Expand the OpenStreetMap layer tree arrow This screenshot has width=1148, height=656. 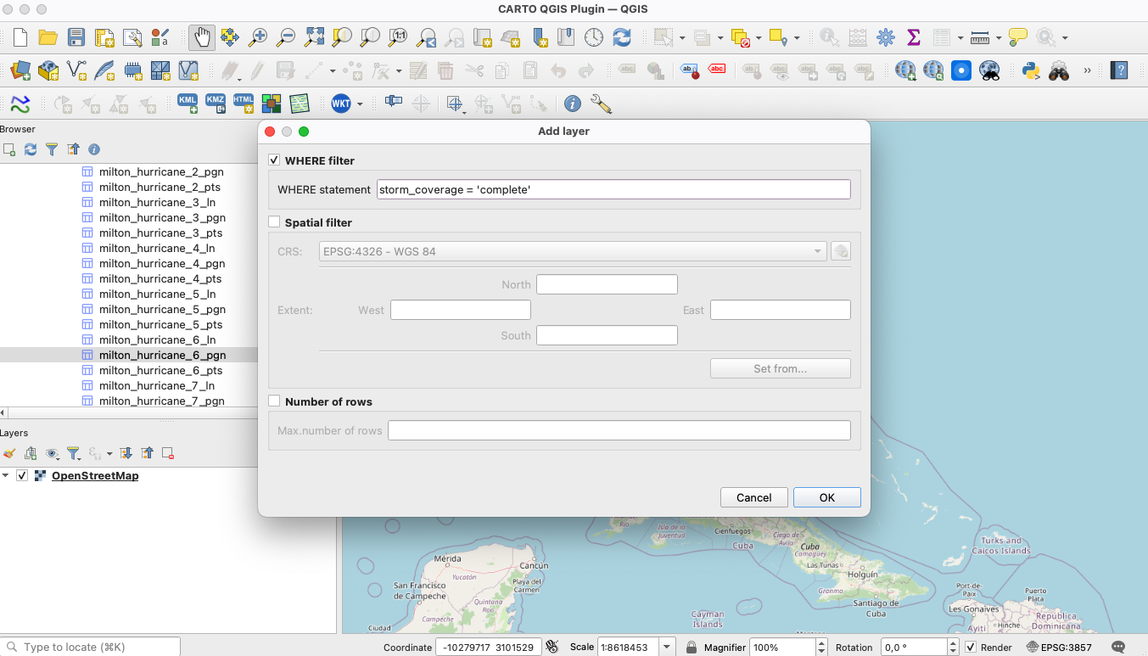pos(7,476)
